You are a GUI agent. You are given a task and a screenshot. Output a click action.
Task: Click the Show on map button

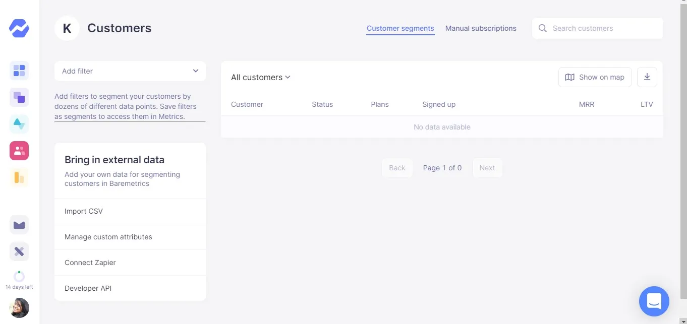coord(595,77)
